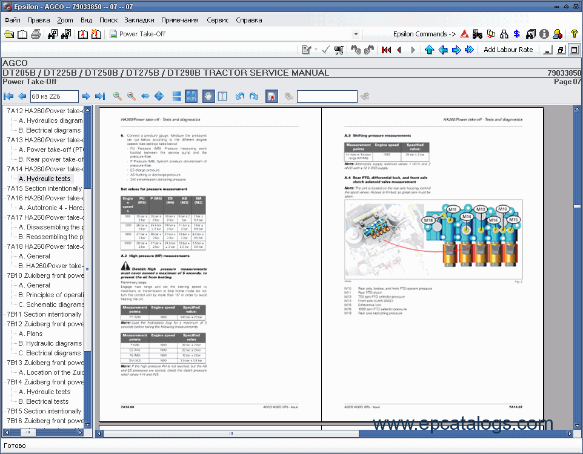Viewport: 583px width, 454px height.
Task: Select tree item B. Hydraulic diagrams under 7B12
Action: pyautogui.click(x=50, y=343)
